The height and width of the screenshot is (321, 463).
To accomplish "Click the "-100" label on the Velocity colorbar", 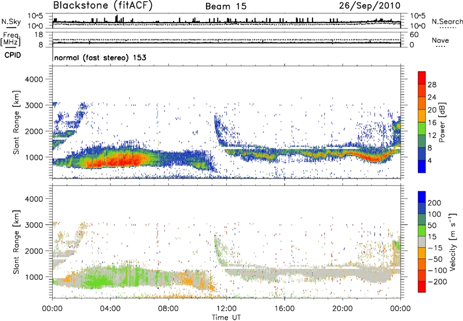I will [437, 271].
